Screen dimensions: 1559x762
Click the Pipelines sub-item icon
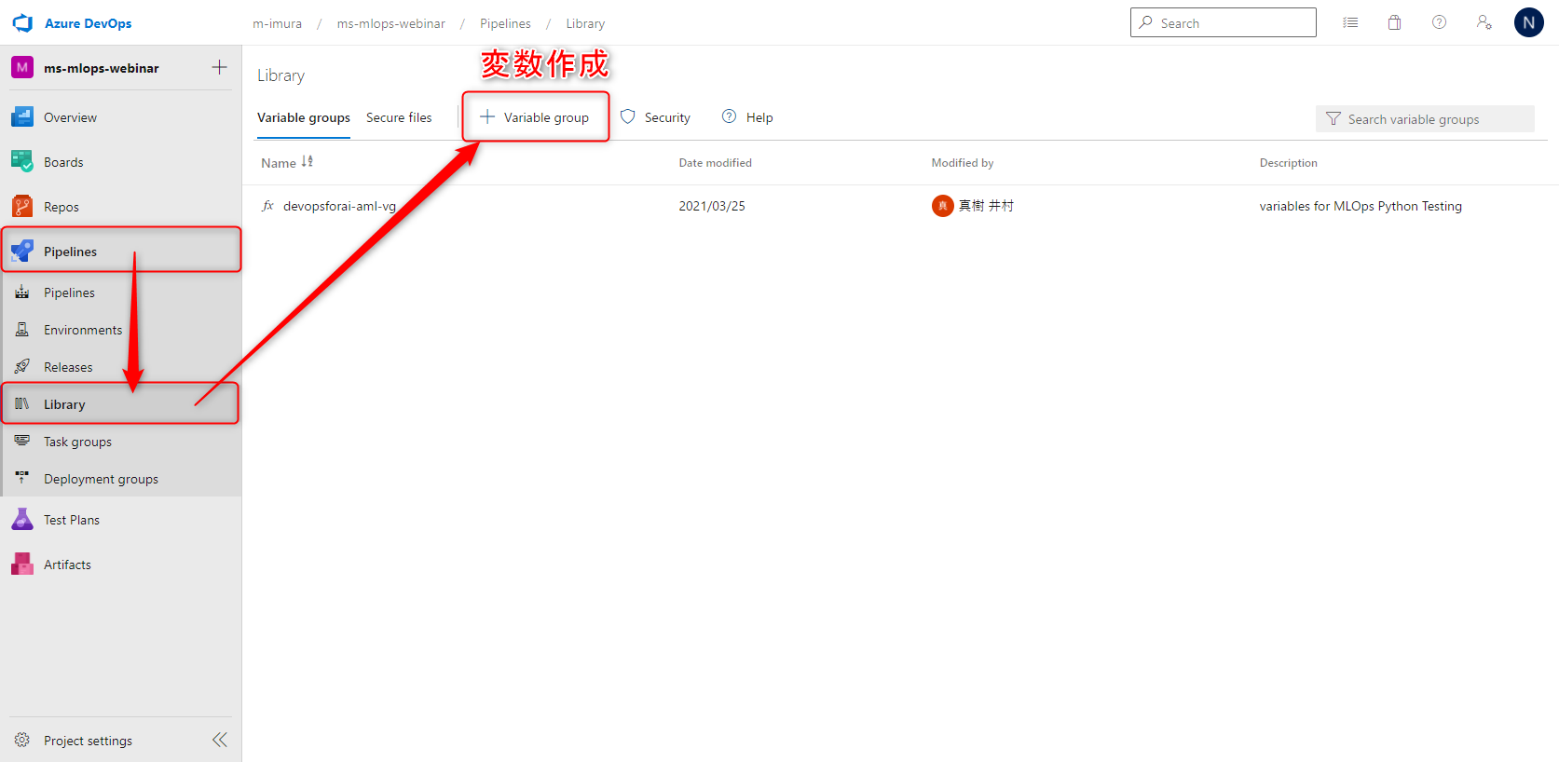pos(22,293)
